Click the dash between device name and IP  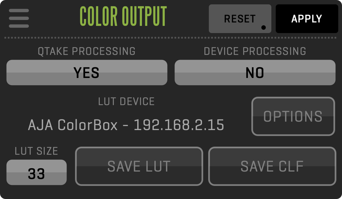click(126, 126)
